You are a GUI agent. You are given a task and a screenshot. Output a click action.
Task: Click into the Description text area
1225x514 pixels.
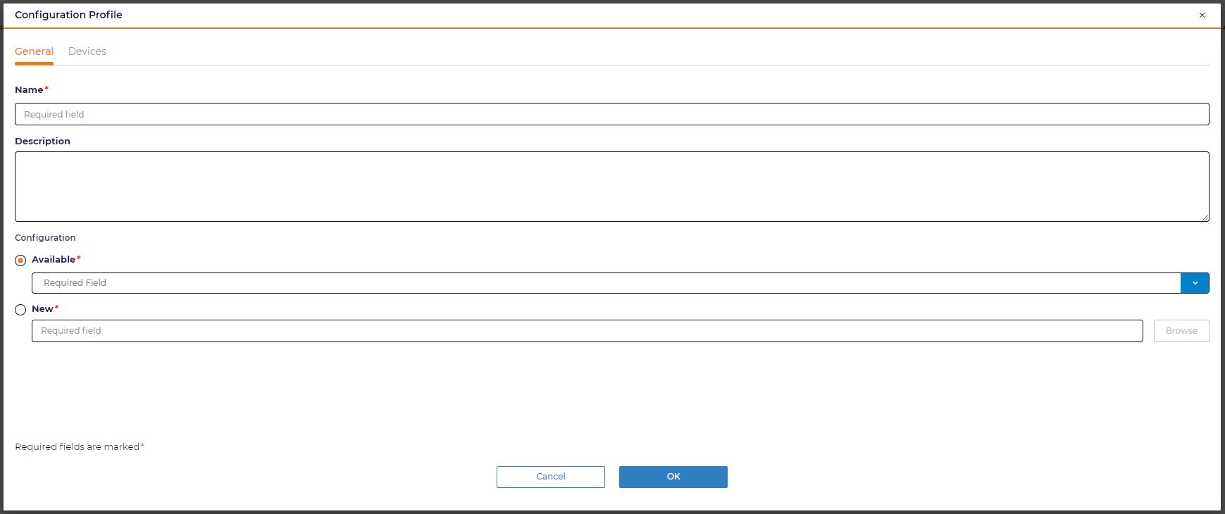click(x=611, y=187)
